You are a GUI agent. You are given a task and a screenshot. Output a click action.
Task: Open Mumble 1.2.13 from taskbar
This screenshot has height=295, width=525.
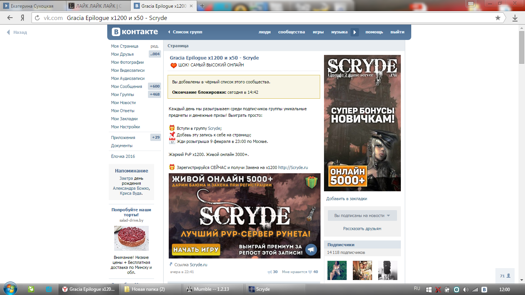pos(213,289)
